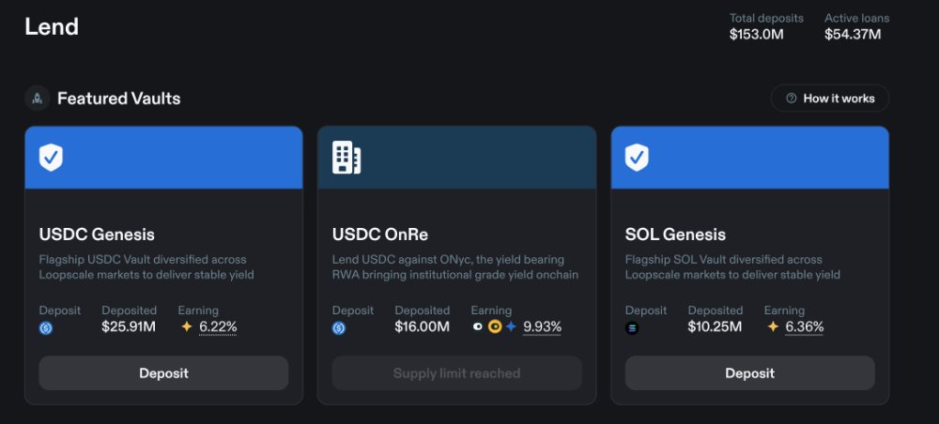
Task: Click the building icon on USDC OnRe card
Action: coord(346,158)
